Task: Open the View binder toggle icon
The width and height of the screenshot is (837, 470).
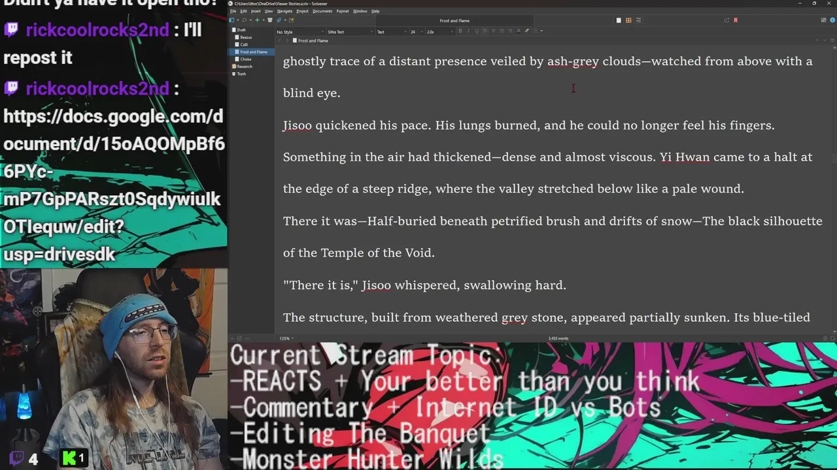Action: (x=231, y=20)
